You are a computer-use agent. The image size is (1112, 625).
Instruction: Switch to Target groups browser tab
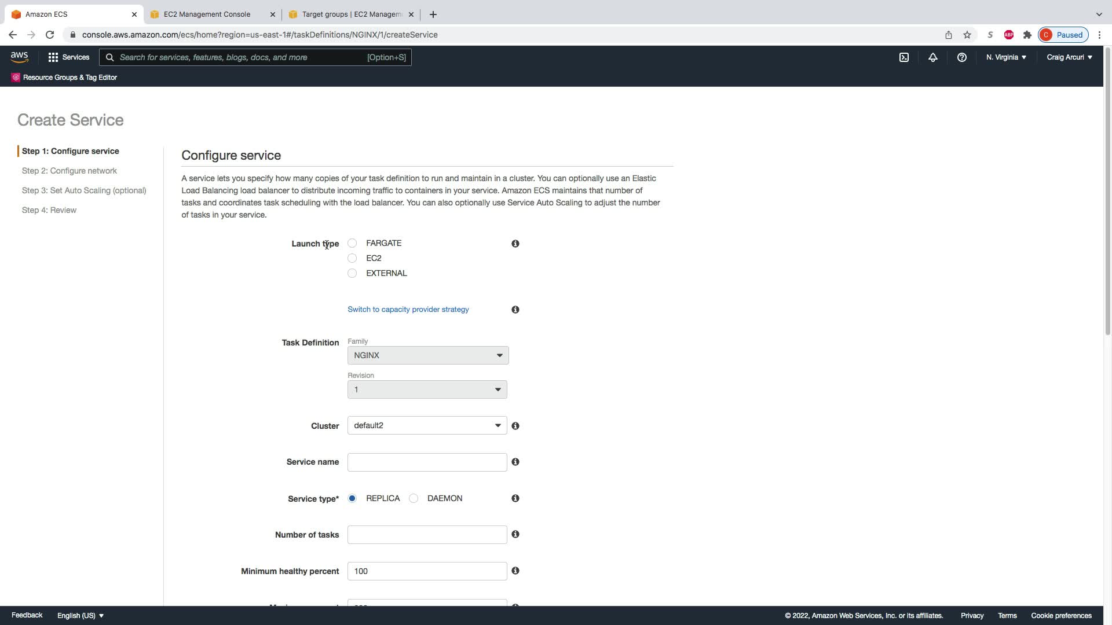(x=351, y=14)
